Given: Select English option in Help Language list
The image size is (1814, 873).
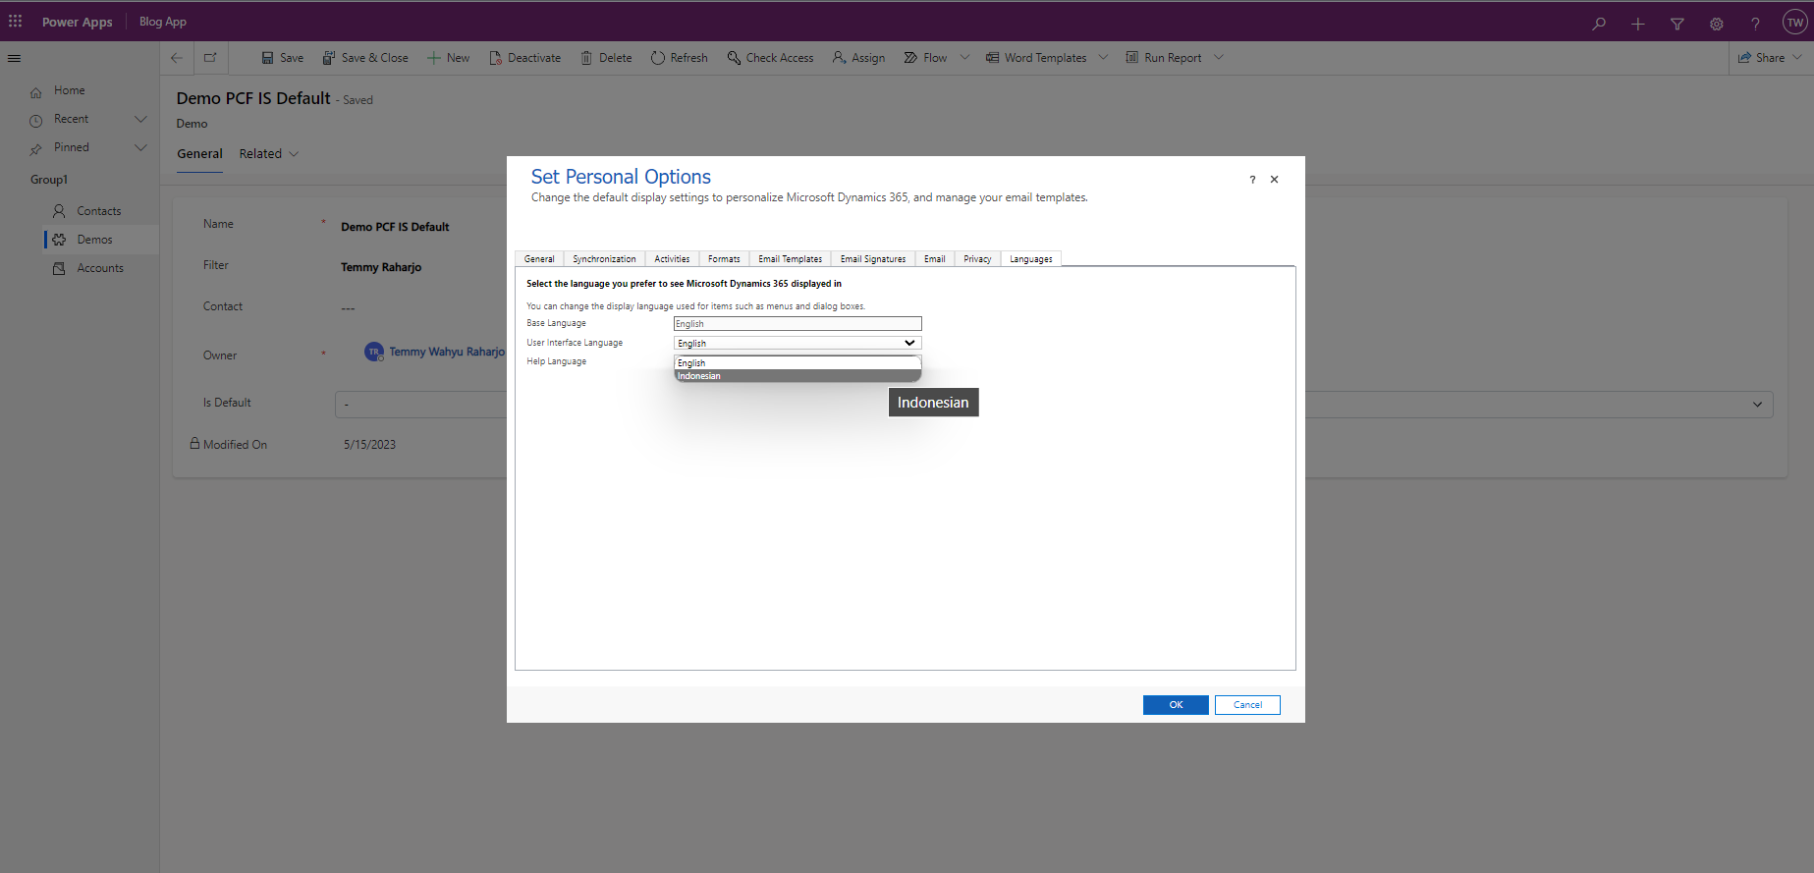Looking at the screenshot, I should (797, 363).
